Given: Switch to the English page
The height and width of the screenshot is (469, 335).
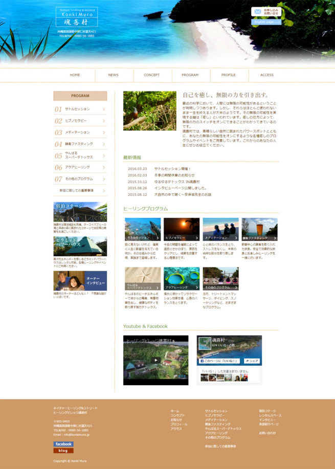Looking at the screenshot, I should (266, 22).
